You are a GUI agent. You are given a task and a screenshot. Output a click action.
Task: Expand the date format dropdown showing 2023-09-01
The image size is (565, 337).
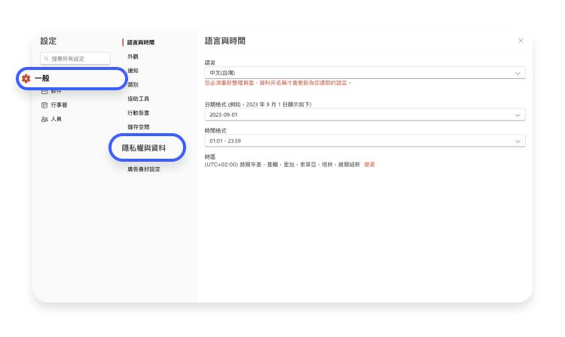click(365, 115)
